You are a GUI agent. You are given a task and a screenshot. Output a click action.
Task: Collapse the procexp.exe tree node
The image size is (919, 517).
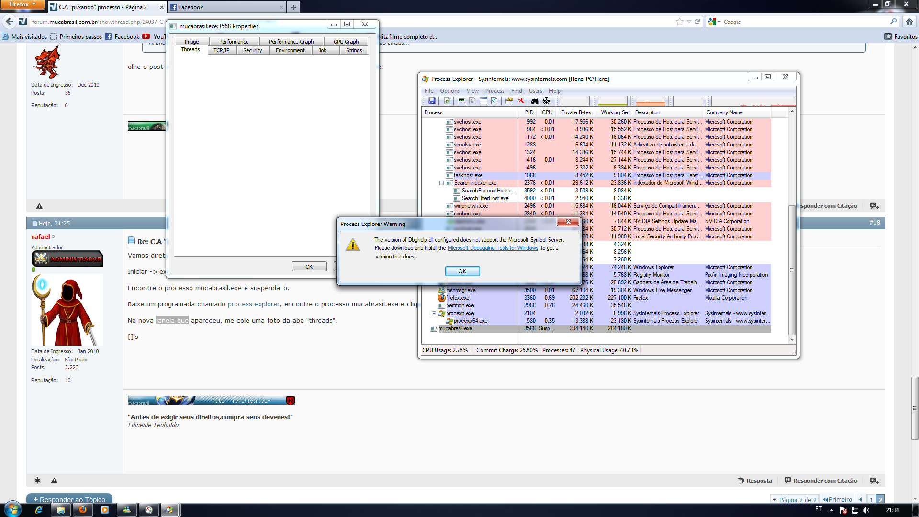(x=434, y=314)
